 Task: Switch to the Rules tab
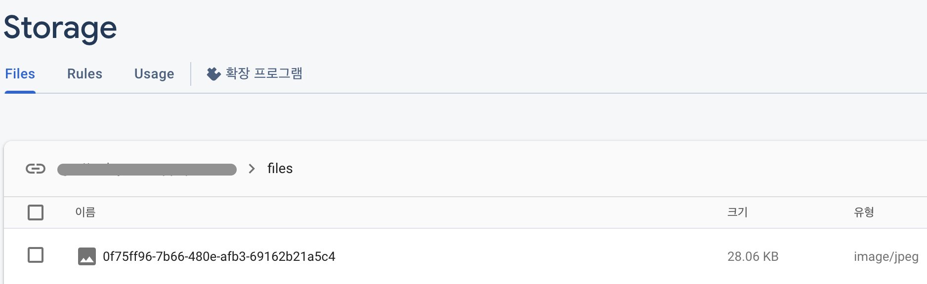tap(84, 74)
